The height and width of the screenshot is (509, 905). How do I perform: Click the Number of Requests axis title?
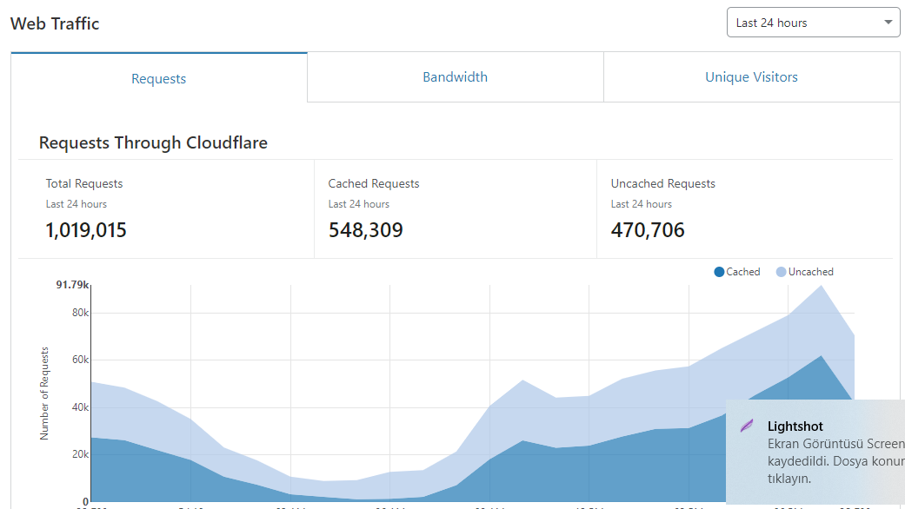tap(44, 393)
